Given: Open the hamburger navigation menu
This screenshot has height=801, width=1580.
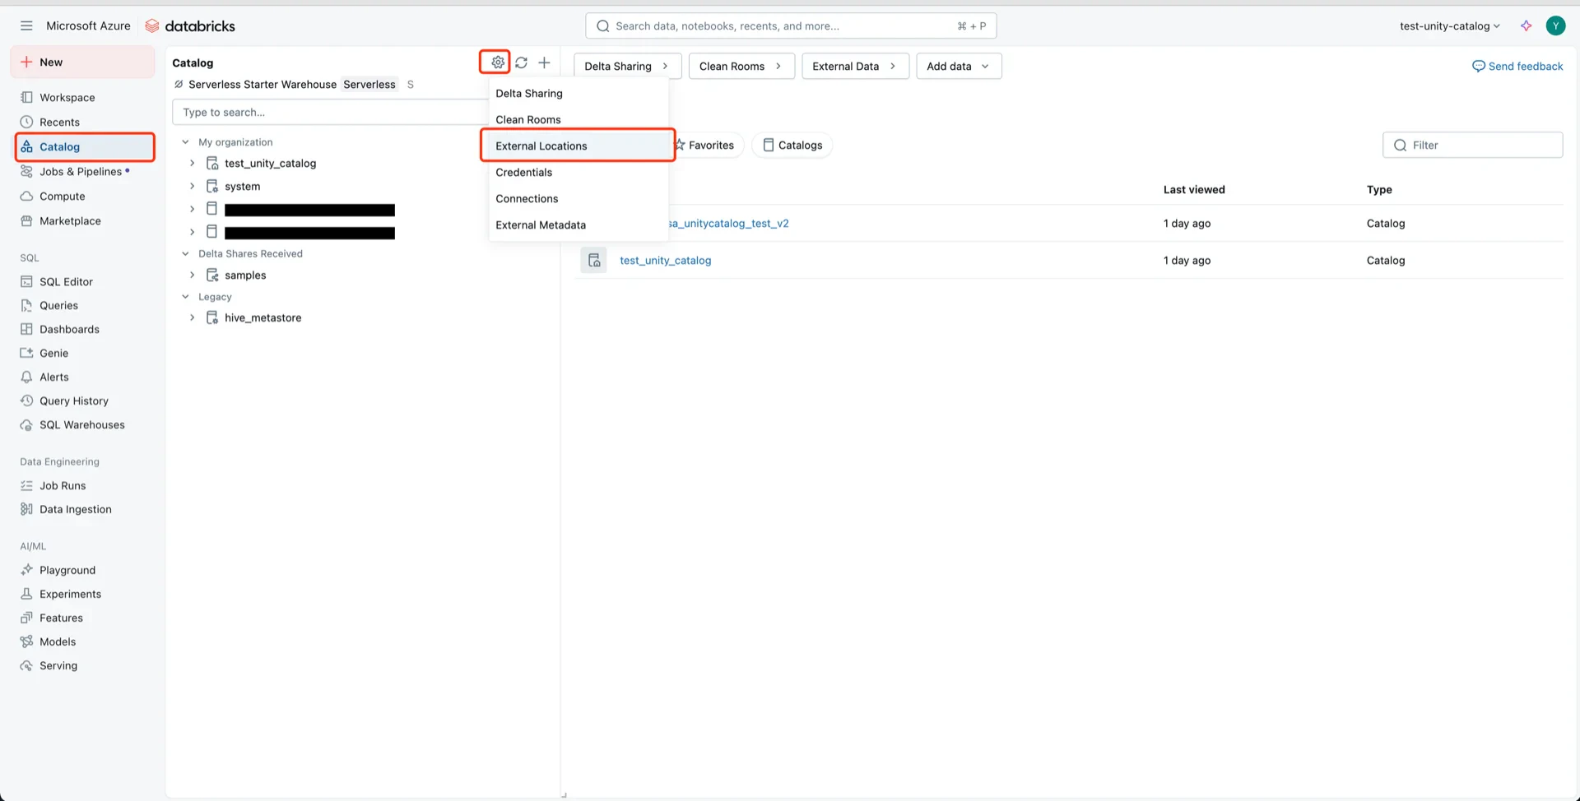Looking at the screenshot, I should click(x=26, y=25).
